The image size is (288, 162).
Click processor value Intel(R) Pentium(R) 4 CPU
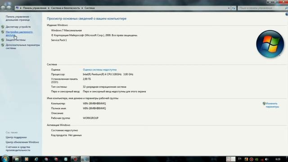[108, 74]
